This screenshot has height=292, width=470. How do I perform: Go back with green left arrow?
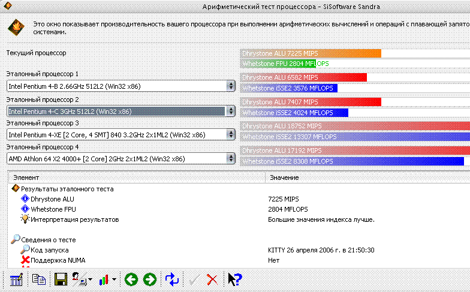(131, 279)
